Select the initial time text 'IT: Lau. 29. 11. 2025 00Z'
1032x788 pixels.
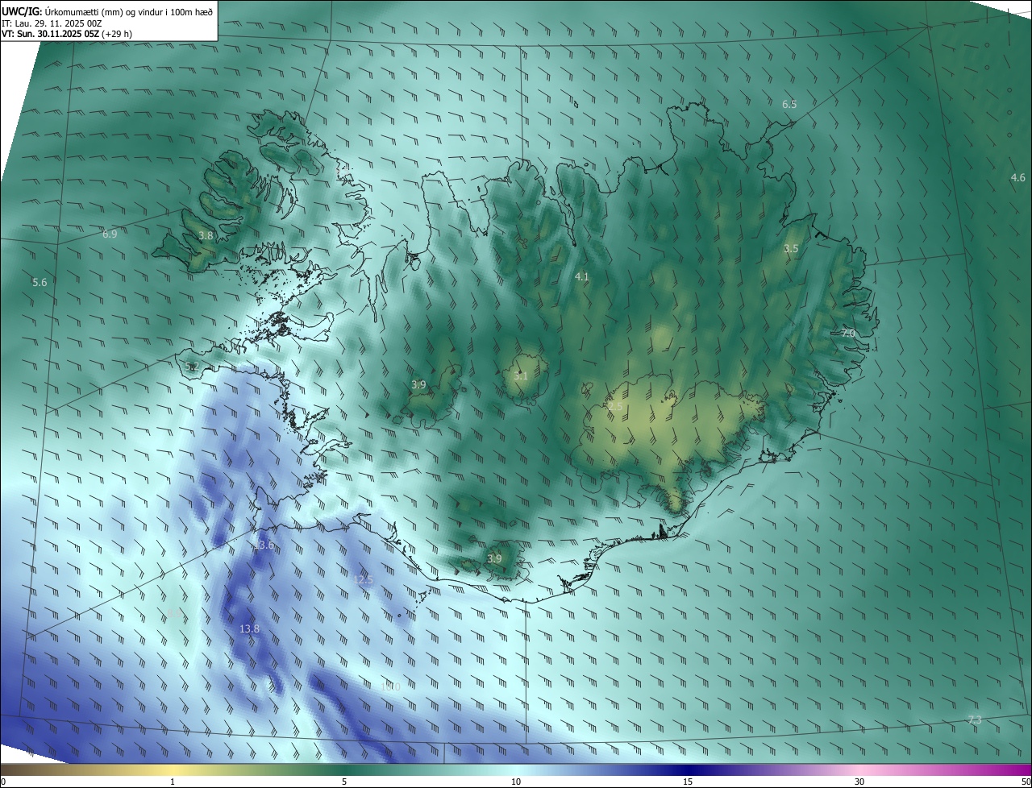[52, 23]
